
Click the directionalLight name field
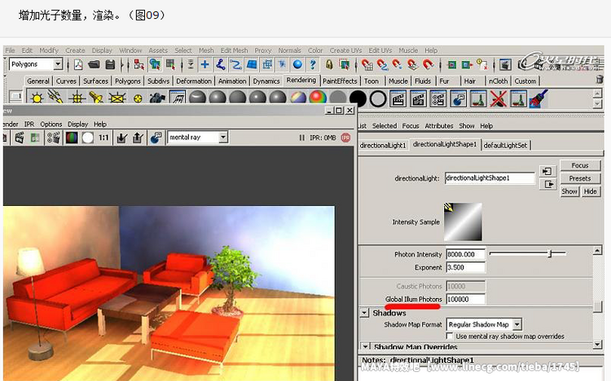490,178
